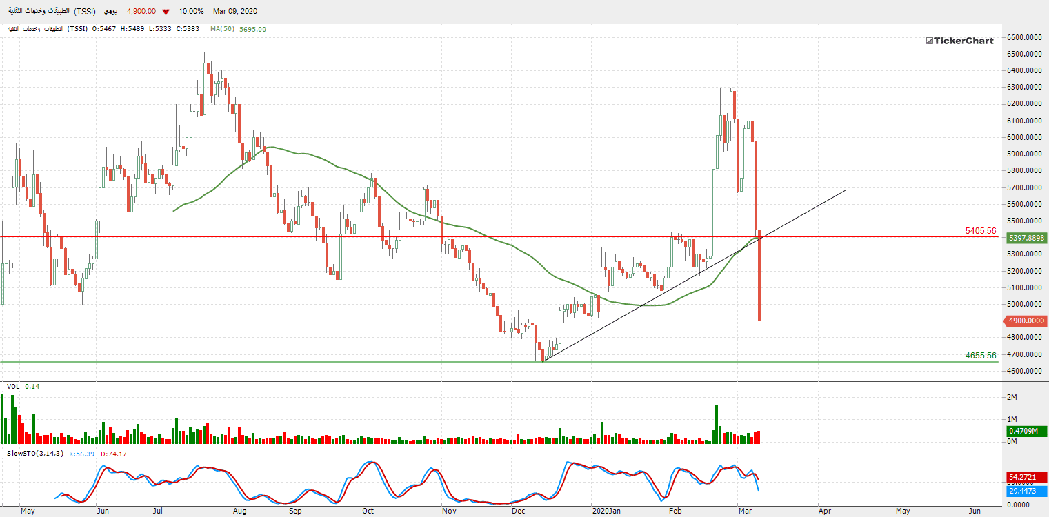The image size is (1049, 517).
Task: Click the L:5333 low value
Action: tap(160, 29)
